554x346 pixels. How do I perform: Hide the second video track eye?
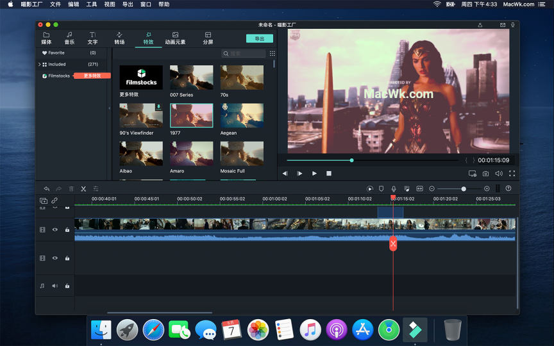[55, 258]
